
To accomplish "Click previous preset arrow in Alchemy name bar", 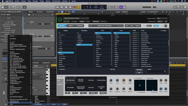I will [x=119, y=26].
